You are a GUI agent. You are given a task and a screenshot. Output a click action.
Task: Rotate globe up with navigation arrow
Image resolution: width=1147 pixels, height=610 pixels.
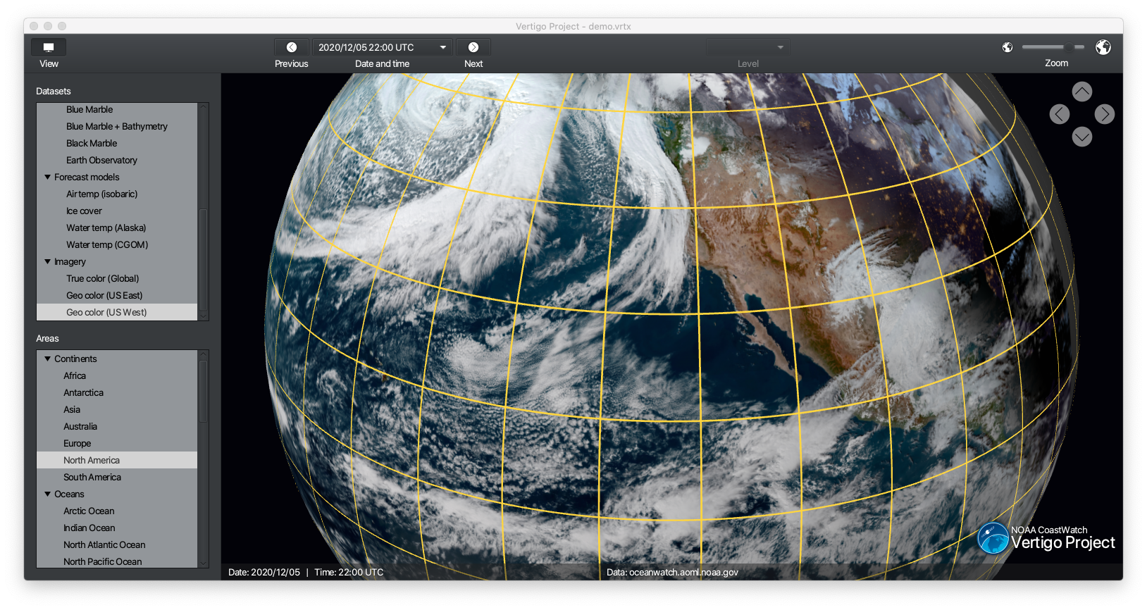click(1081, 92)
